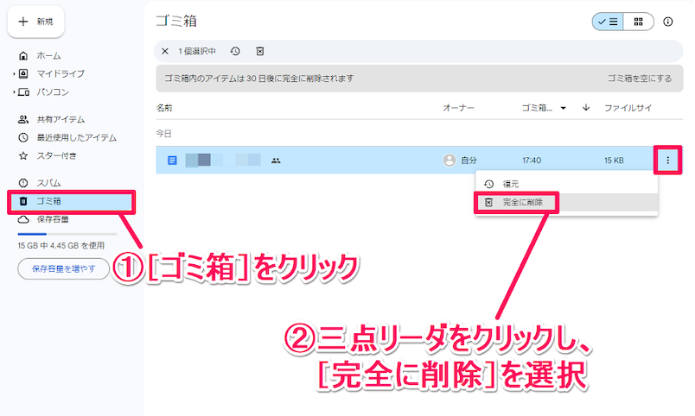Open the view details info icon

click(667, 22)
